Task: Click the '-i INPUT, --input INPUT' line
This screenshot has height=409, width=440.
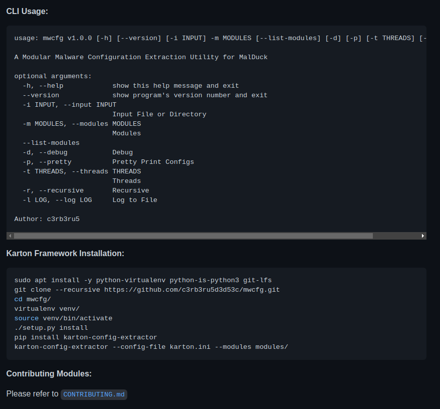Action: coord(70,105)
